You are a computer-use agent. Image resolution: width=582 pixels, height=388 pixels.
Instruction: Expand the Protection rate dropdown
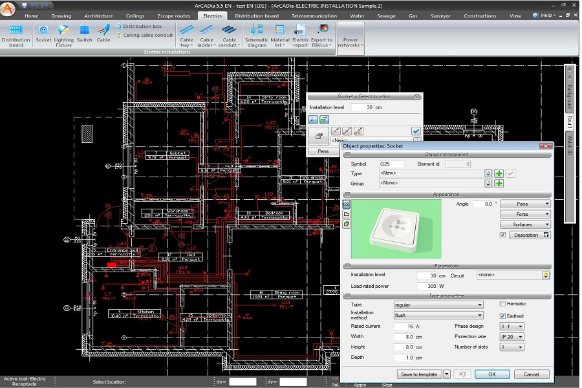512,337
